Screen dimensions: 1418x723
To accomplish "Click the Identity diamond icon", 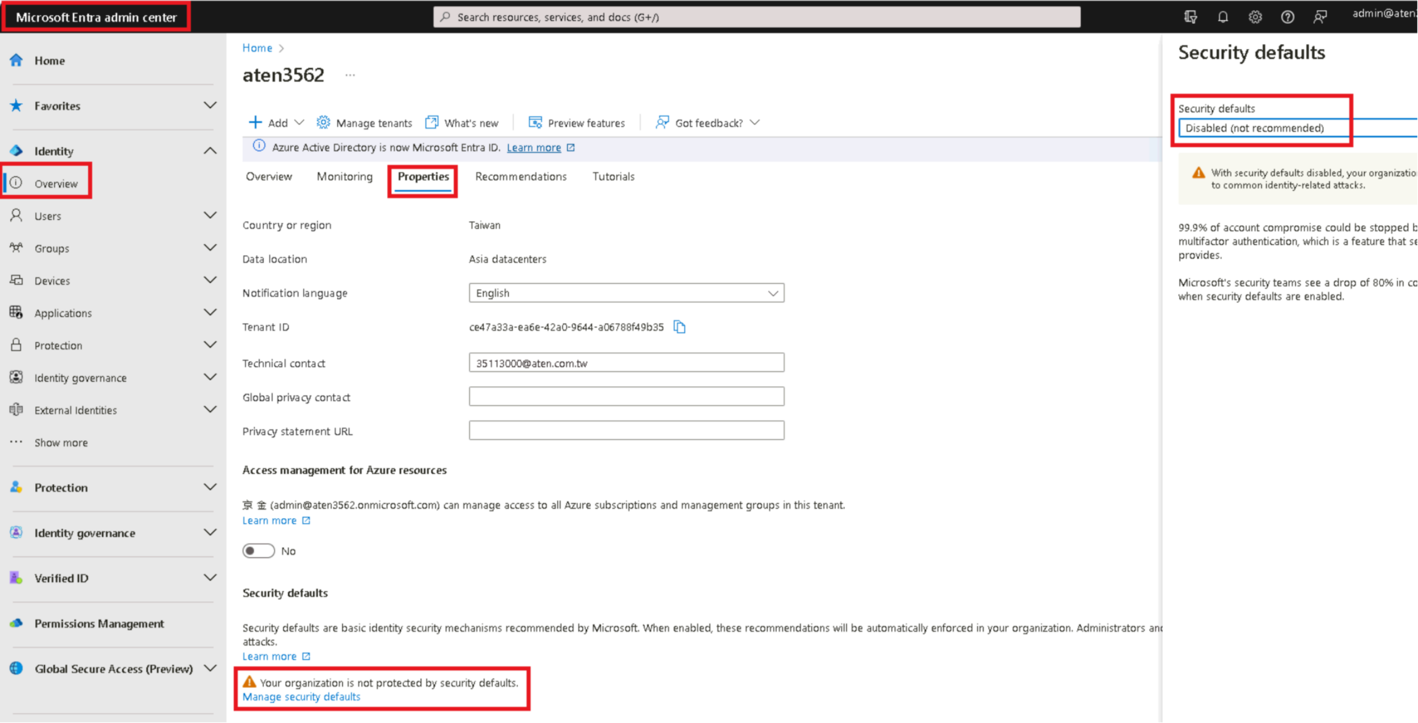I will pyautogui.click(x=16, y=151).
